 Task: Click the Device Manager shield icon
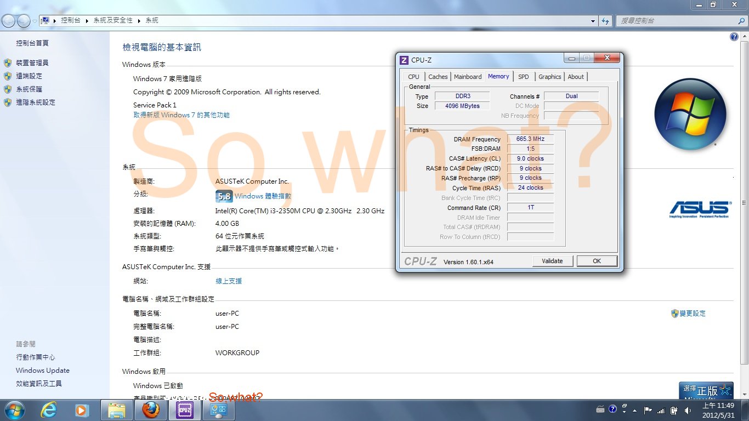8,63
